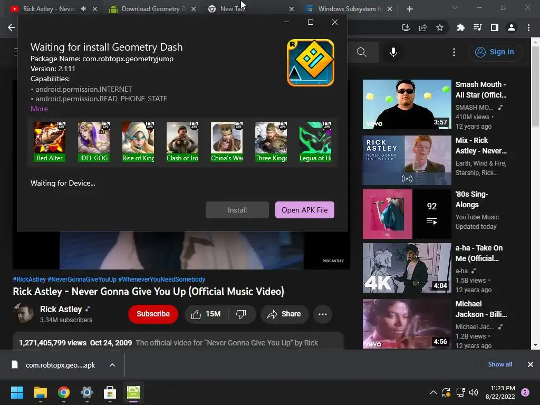Click the #RickAstley hashtag link
The width and height of the screenshot is (540, 405).
point(30,279)
